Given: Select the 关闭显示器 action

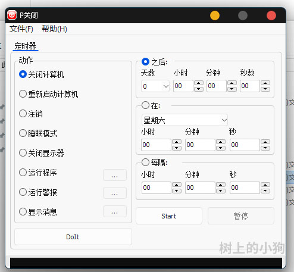Looking at the screenshot, I should [41, 153].
